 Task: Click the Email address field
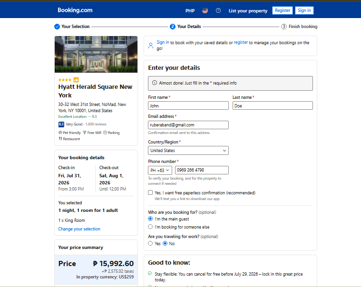(188, 125)
